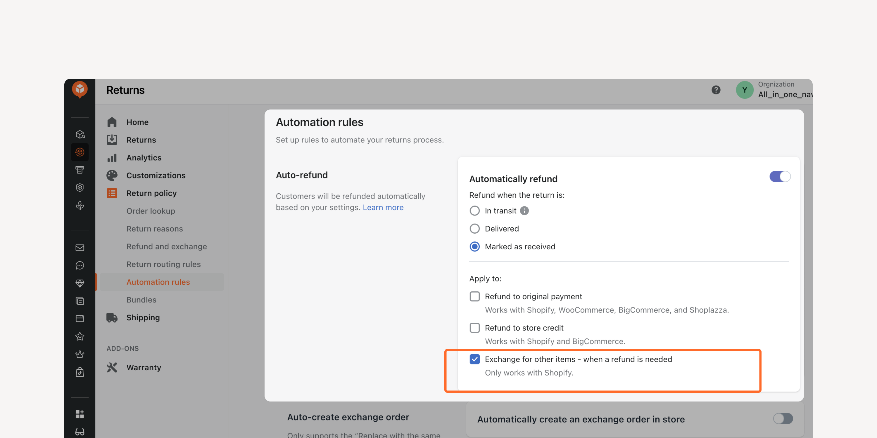Click the Y organization avatar
Viewport: 877px width, 438px height.
click(745, 90)
